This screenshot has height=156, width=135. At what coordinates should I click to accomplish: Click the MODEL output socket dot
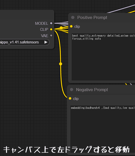click(51, 23)
